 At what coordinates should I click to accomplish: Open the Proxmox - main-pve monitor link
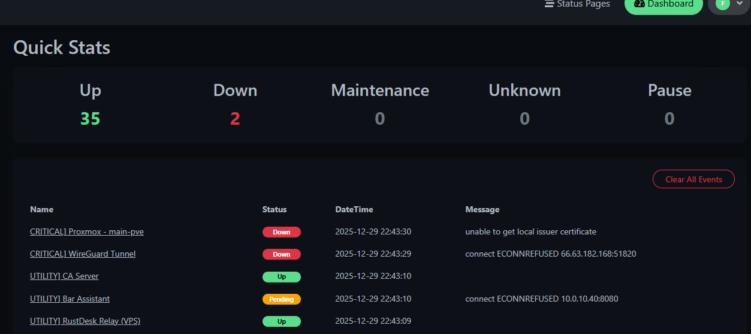pyautogui.click(x=87, y=231)
